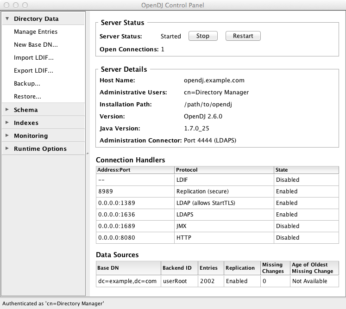Select the LDIF protocol cell
346x309 pixels.
(x=224, y=180)
